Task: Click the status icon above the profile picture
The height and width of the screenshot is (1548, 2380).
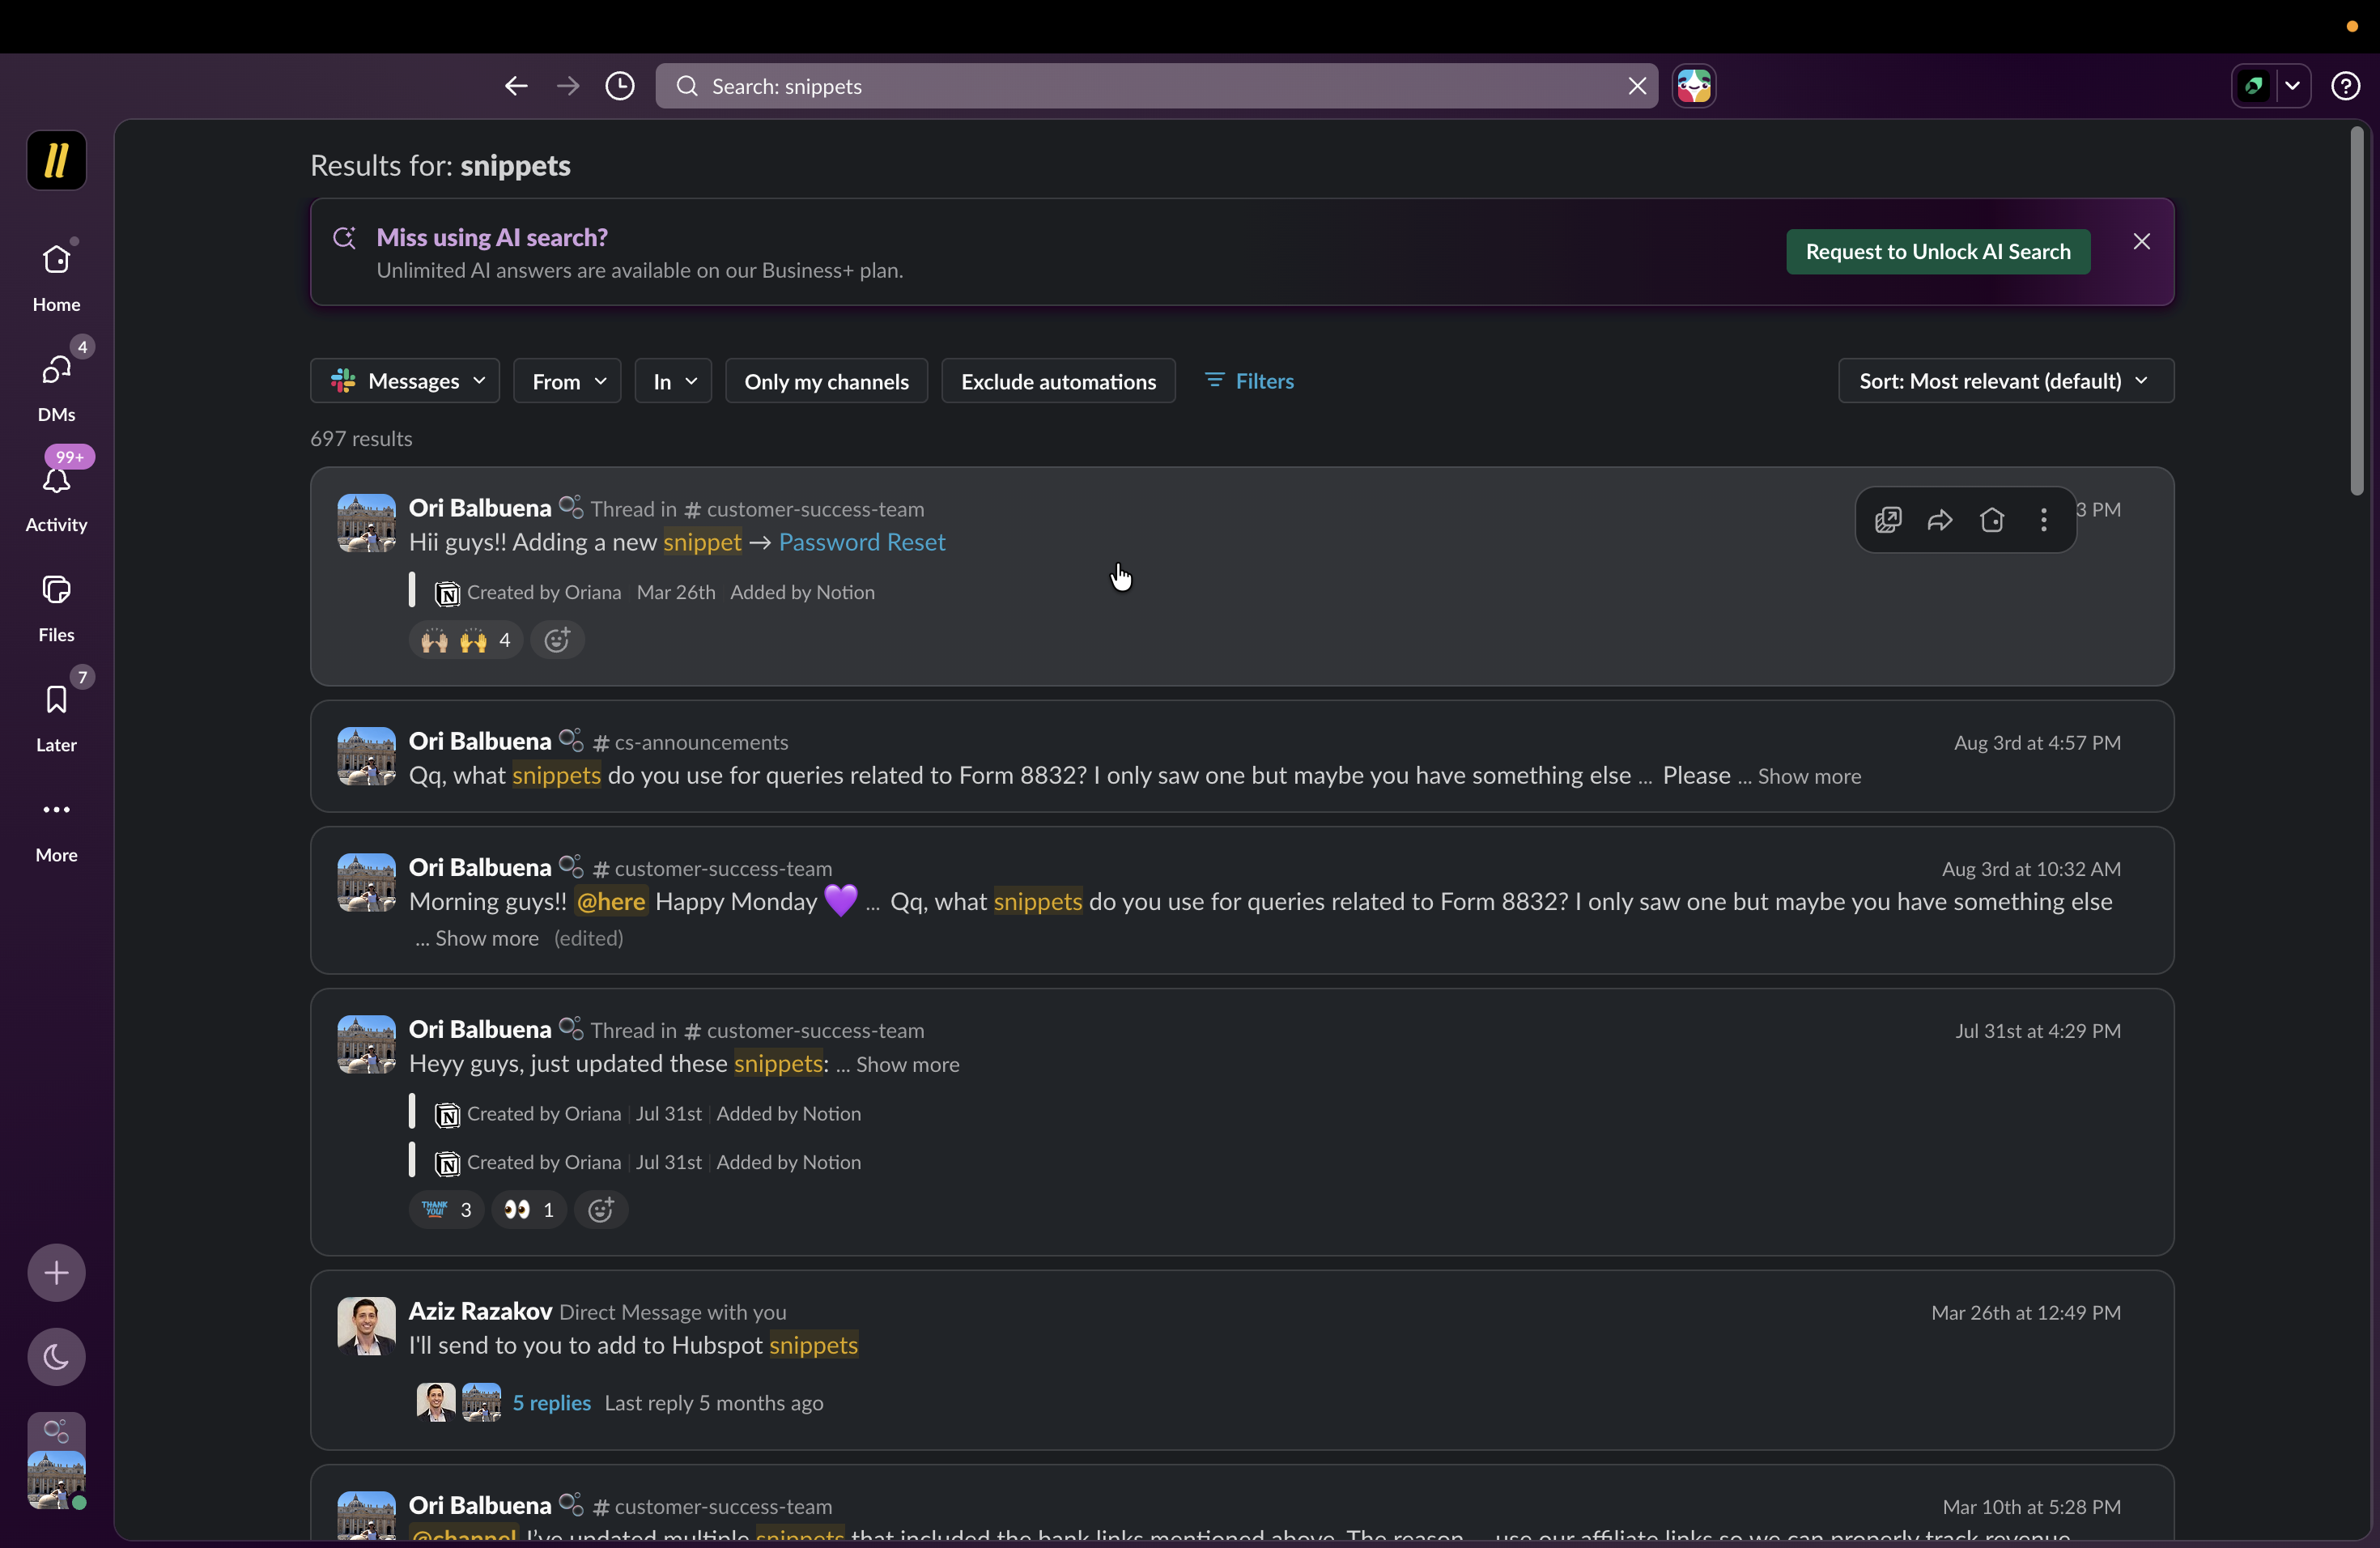Action: pyautogui.click(x=56, y=1431)
